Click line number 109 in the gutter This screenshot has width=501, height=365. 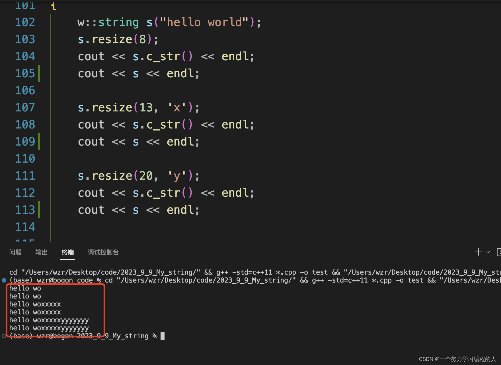(25, 142)
